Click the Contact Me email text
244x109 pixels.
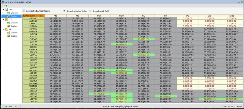pyautogui.click(x=120, y=106)
